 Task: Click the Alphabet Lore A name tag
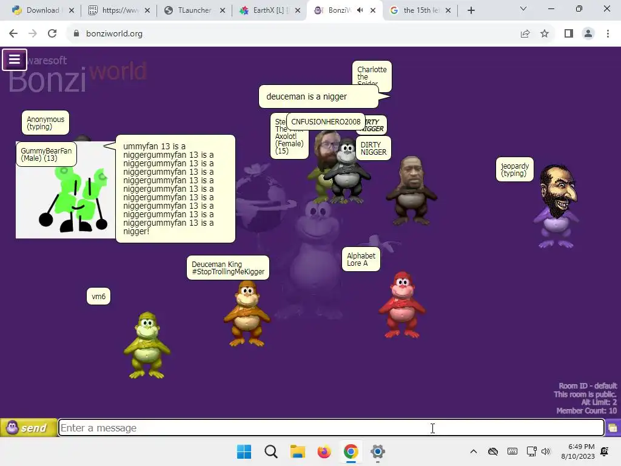361,259
